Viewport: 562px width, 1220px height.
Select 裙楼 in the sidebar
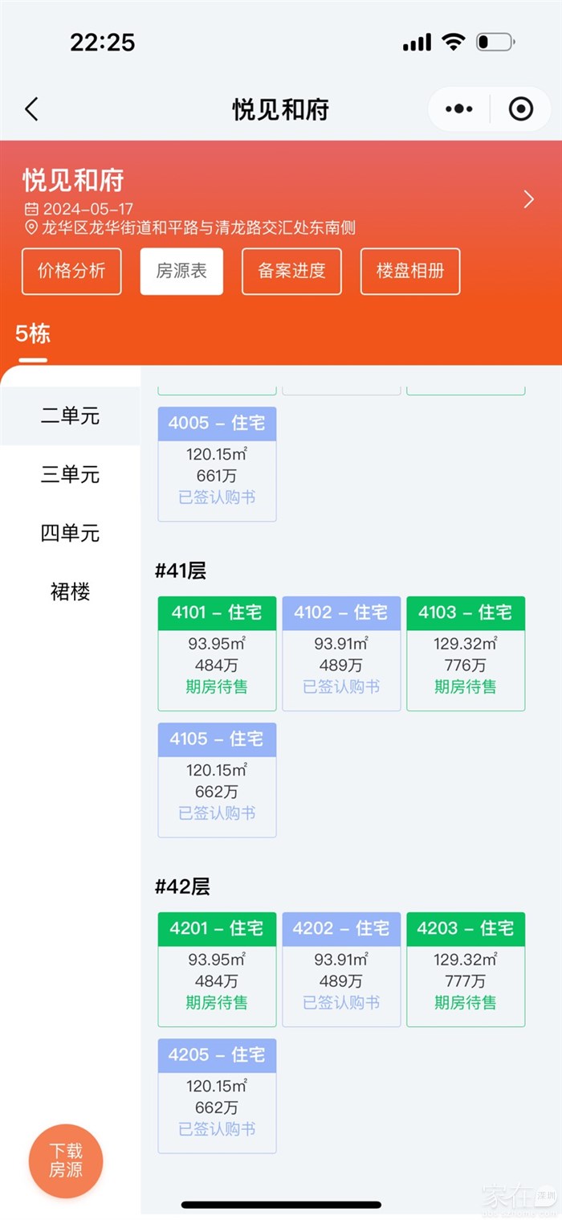[x=70, y=592]
